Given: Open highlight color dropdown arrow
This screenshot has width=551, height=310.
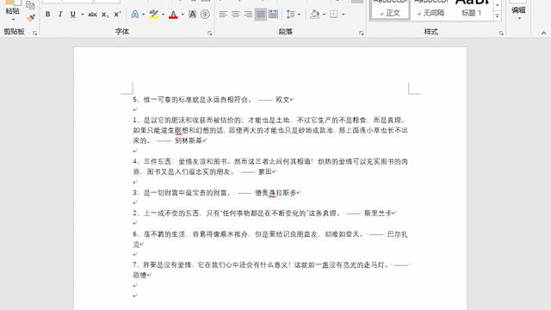Looking at the screenshot, I should tap(163, 15).
